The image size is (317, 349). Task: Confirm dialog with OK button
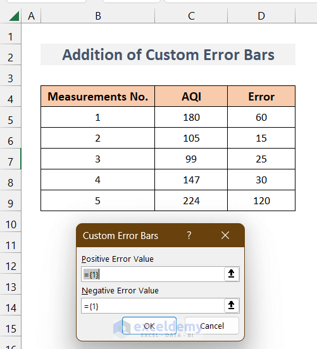pos(149,326)
